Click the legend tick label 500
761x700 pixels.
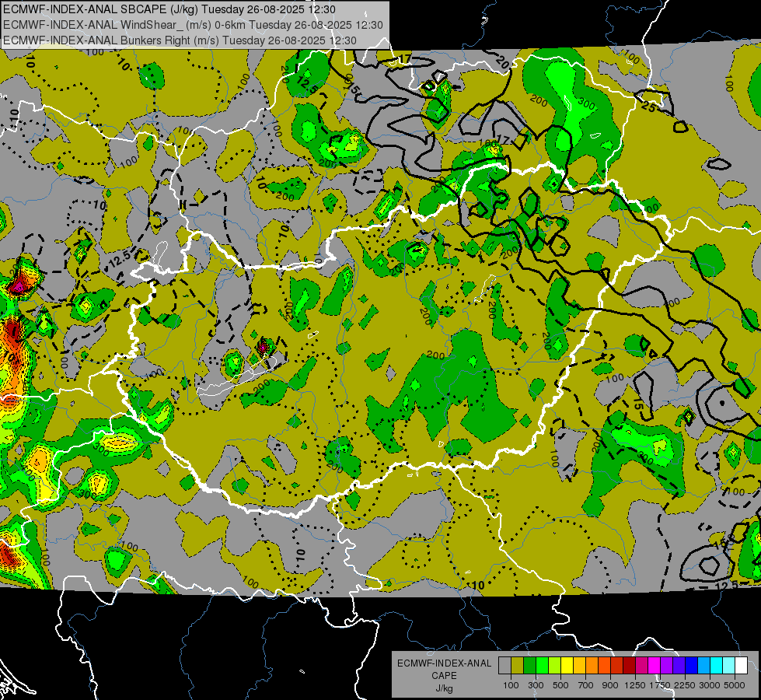click(560, 685)
